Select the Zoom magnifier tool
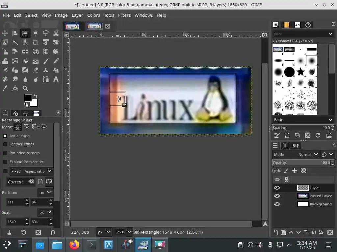Image resolution: width=337 pixels, height=252 pixels. click(x=25, y=88)
